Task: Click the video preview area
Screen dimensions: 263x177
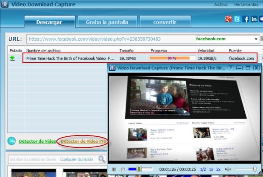Action: pyautogui.click(x=184, y=119)
